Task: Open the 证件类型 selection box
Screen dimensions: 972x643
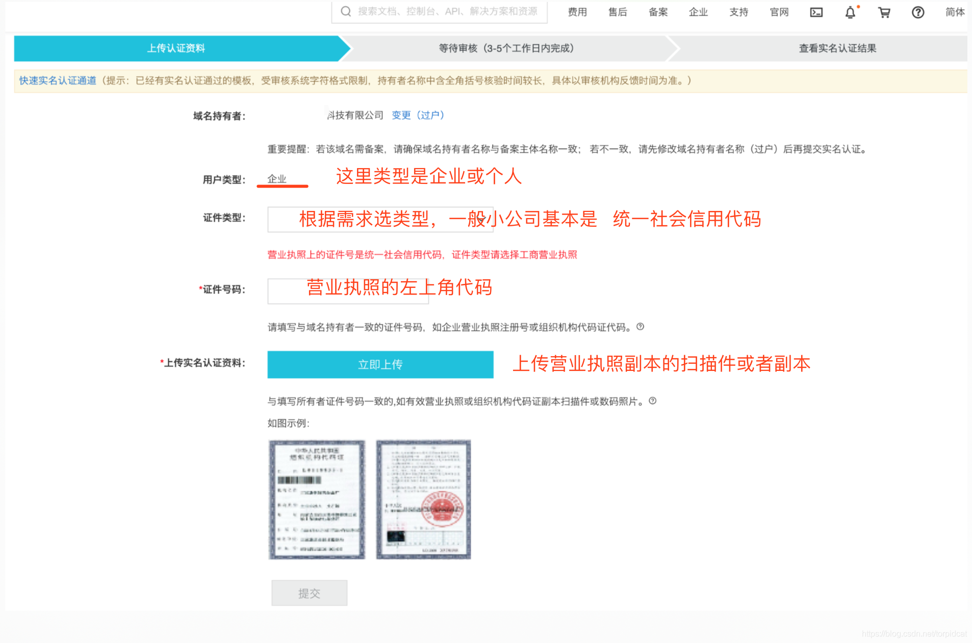Action: 380,219
